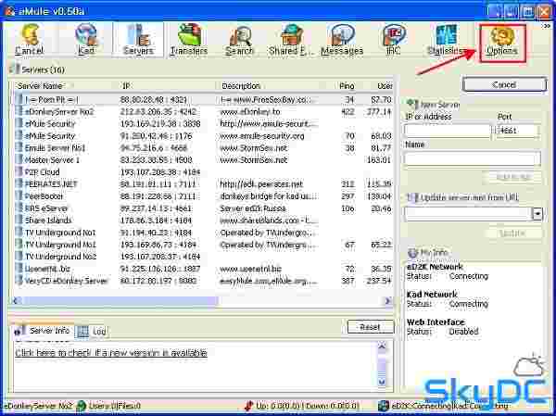Click the check new version link
The image size is (556, 416).
click(111, 353)
